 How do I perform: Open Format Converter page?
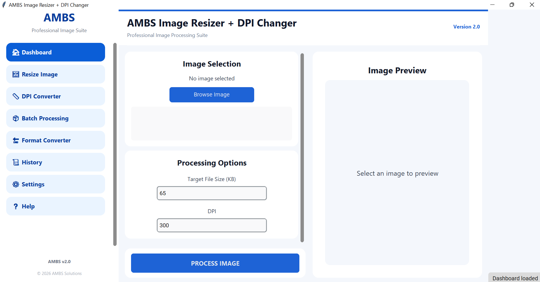[56, 140]
